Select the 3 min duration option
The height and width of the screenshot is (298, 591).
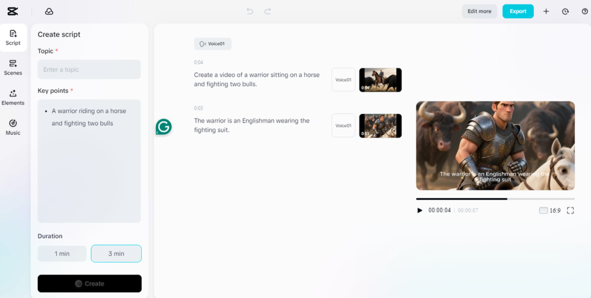(116, 253)
